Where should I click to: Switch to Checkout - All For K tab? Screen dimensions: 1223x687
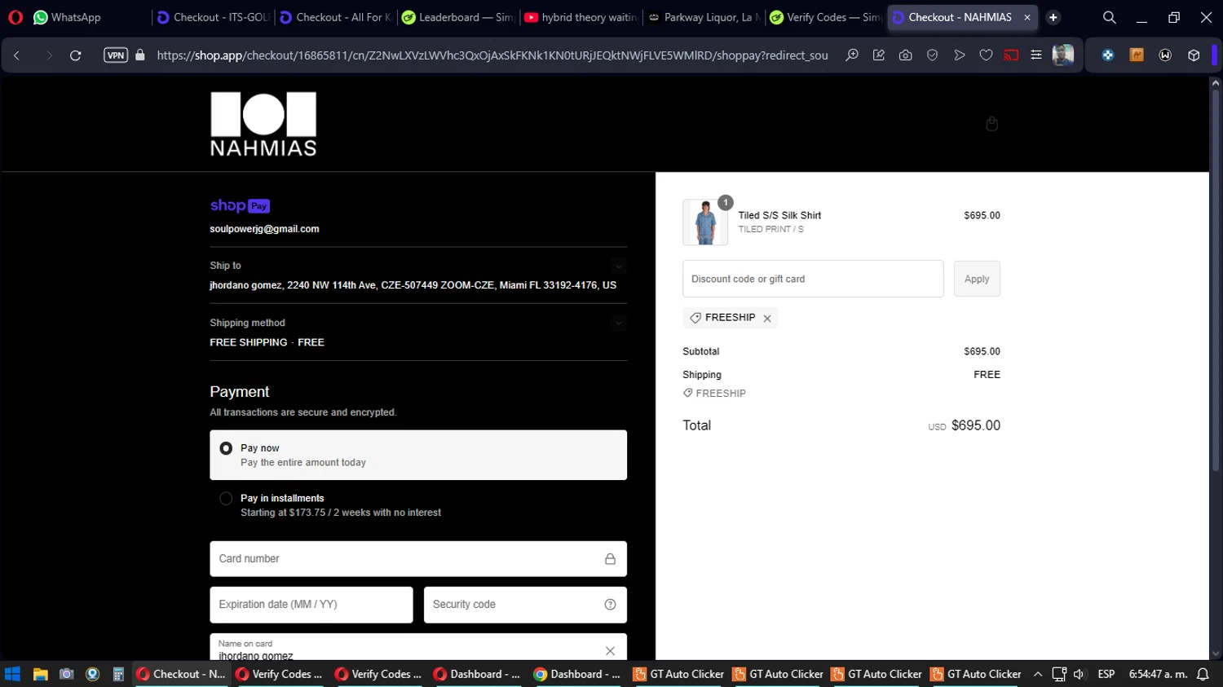(x=335, y=17)
